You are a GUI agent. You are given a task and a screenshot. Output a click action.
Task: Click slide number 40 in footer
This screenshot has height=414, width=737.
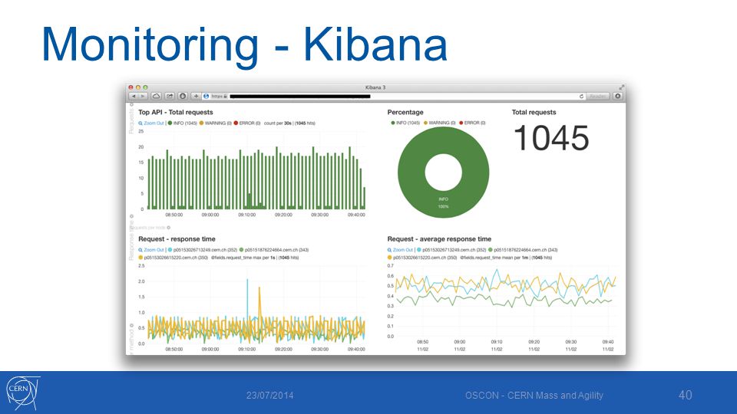point(686,395)
